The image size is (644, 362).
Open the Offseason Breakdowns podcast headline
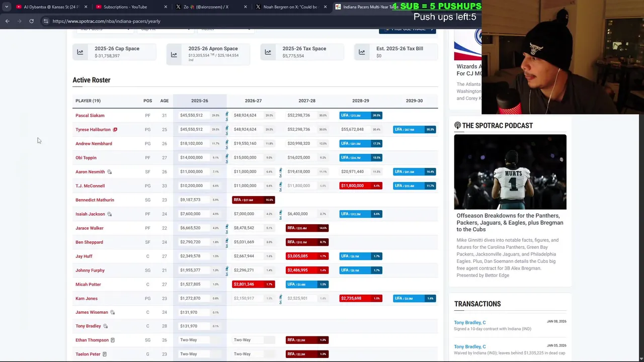pyautogui.click(x=510, y=223)
